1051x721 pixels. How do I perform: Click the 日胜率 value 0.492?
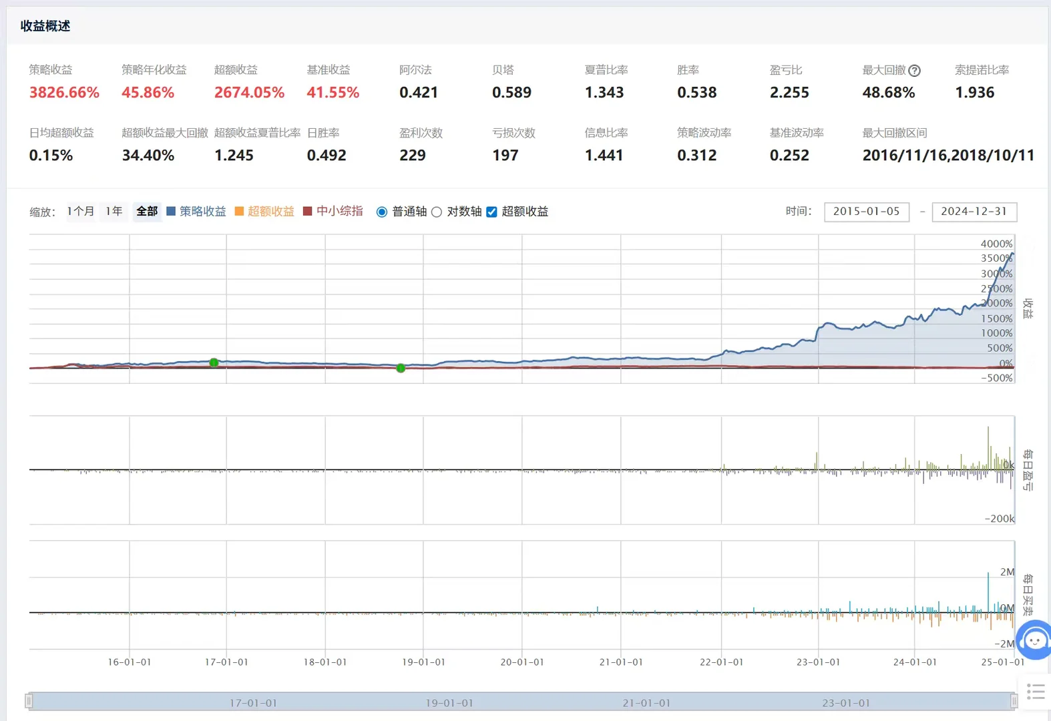coord(327,155)
